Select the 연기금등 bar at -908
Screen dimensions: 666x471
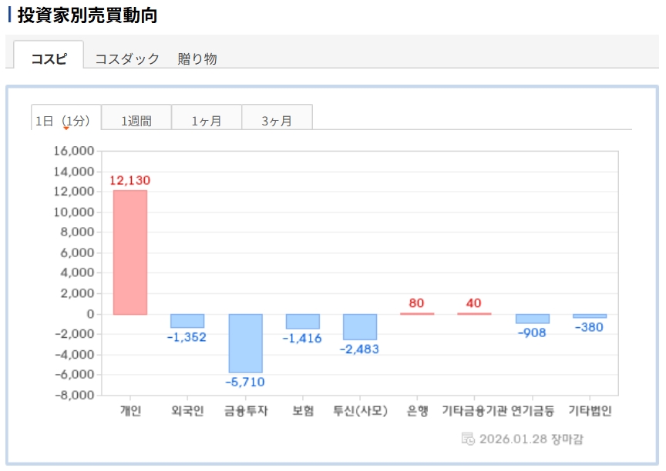[532, 319]
